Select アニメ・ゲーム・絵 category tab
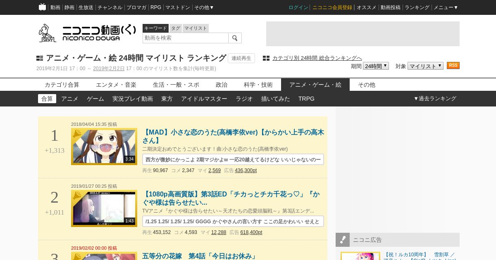The height and width of the screenshot is (260, 496). tap(315, 85)
